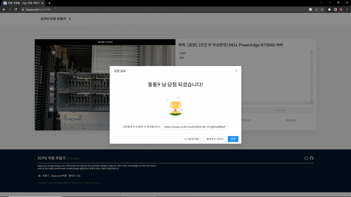The height and width of the screenshot is (197, 351).
Task: Copy the result URL in the address field
Action: point(194,126)
